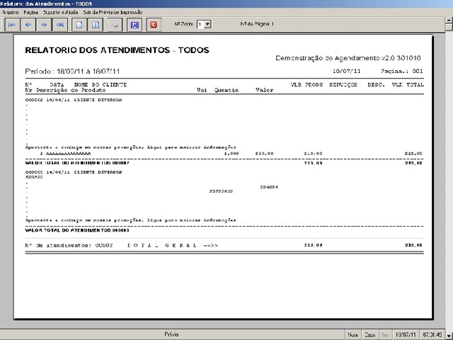453x340 pixels.
Task: Click the SERVIÇOS column header
Action: (343, 85)
